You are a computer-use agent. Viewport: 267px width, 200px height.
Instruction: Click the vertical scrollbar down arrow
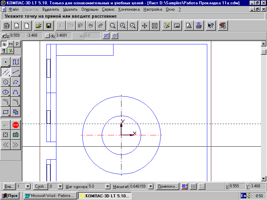[x=263, y=179]
